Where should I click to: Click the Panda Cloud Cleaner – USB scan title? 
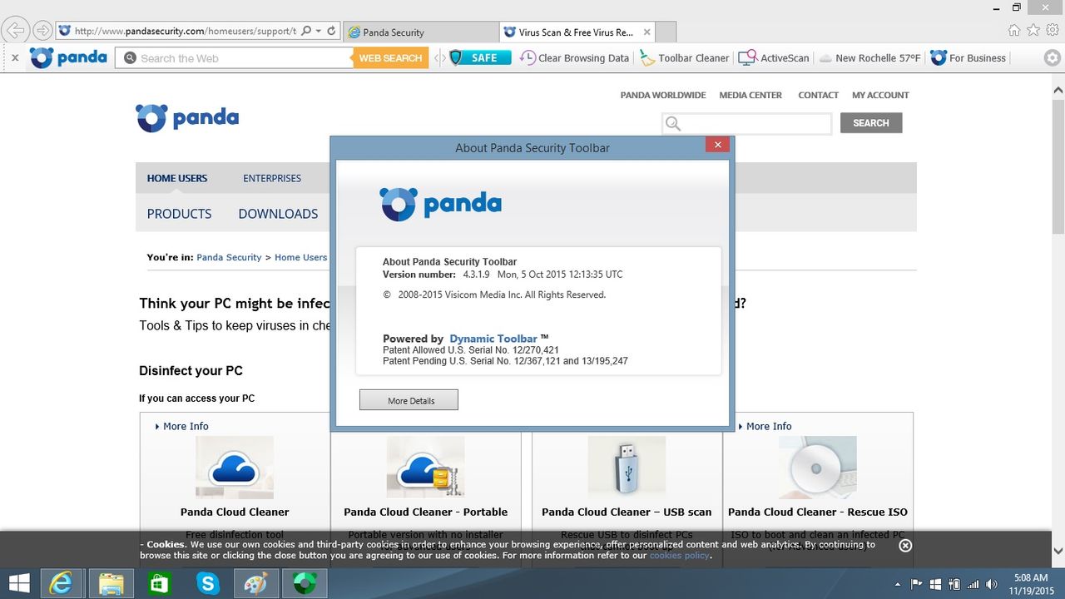click(x=627, y=512)
